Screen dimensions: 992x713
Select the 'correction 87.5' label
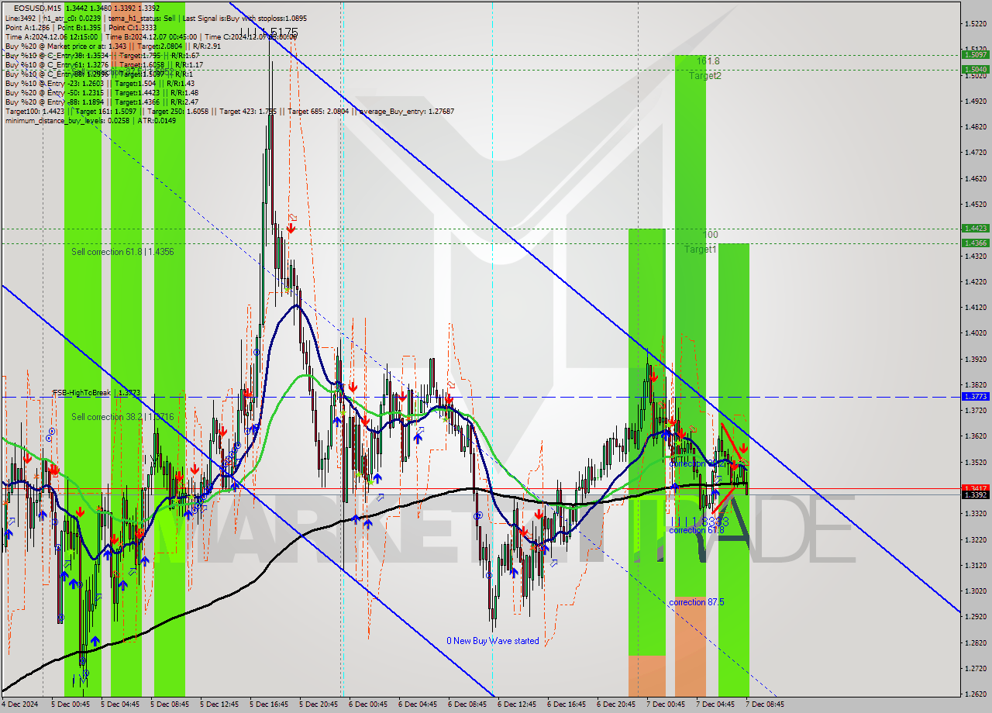(696, 602)
